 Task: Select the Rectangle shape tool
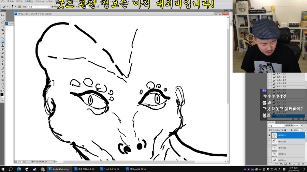[x=3, y=80]
